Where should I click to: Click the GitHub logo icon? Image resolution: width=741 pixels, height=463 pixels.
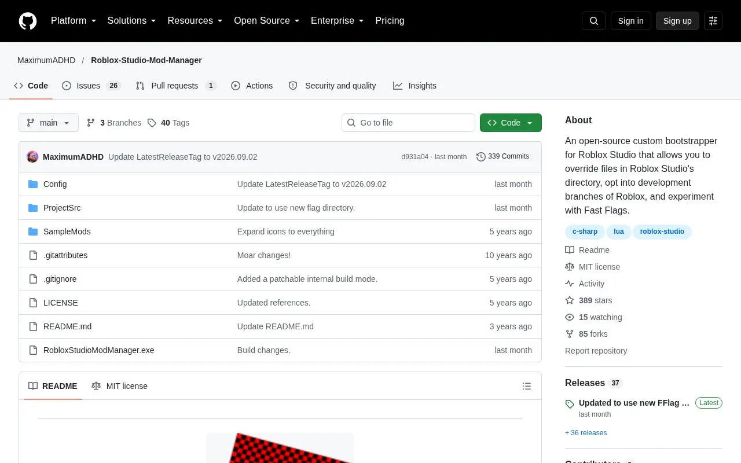point(28,21)
